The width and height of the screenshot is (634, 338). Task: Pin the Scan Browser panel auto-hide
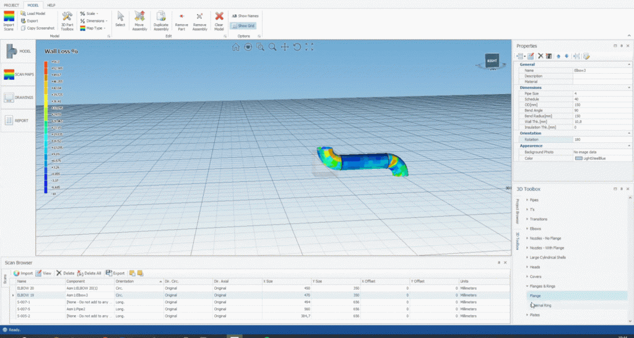499,262
